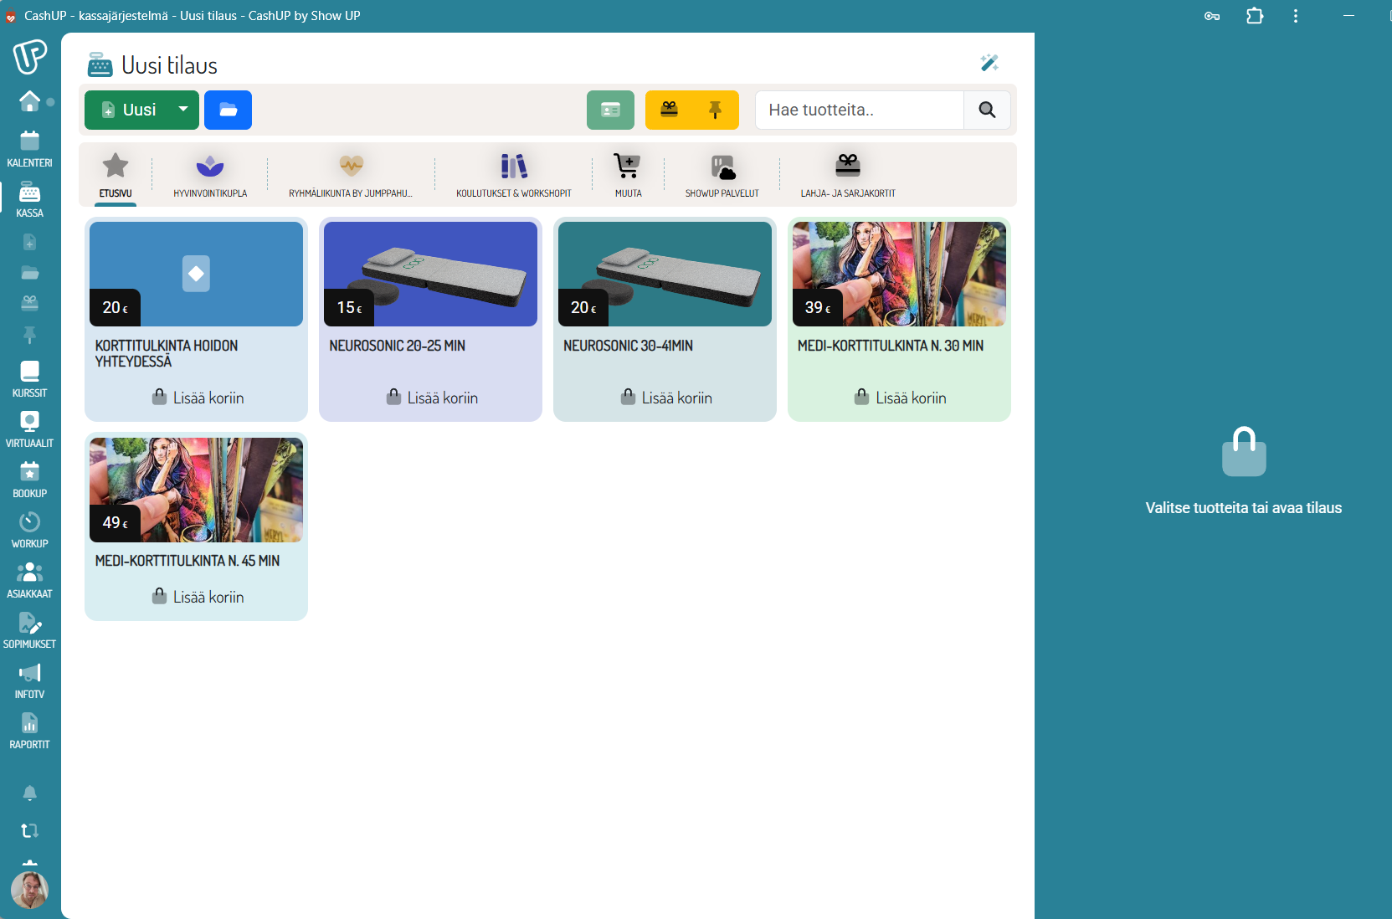The height and width of the screenshot is (919, 1392).
Task: Select the Hyvinvointikupla category tab
Action: click(210, 176)
